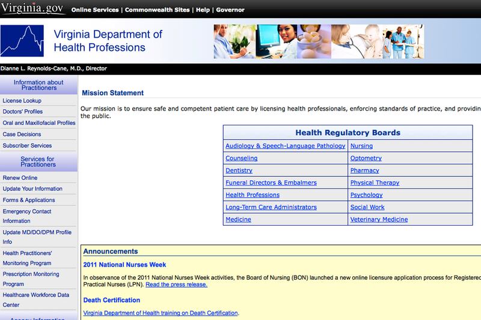
Task: Click the Virginia Department of Health Professions title
Action: (108, 41)
